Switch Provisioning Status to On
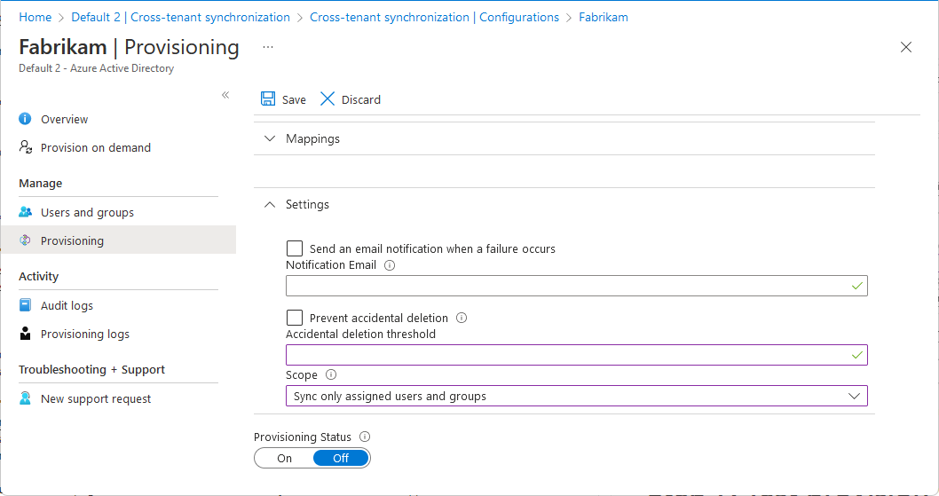This screenshot has width=939, height=496. [285, 458]
